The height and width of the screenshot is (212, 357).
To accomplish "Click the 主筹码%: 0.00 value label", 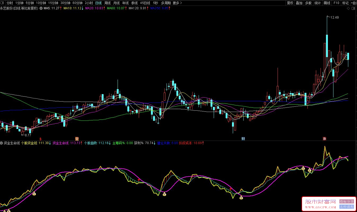I will 122,143.
